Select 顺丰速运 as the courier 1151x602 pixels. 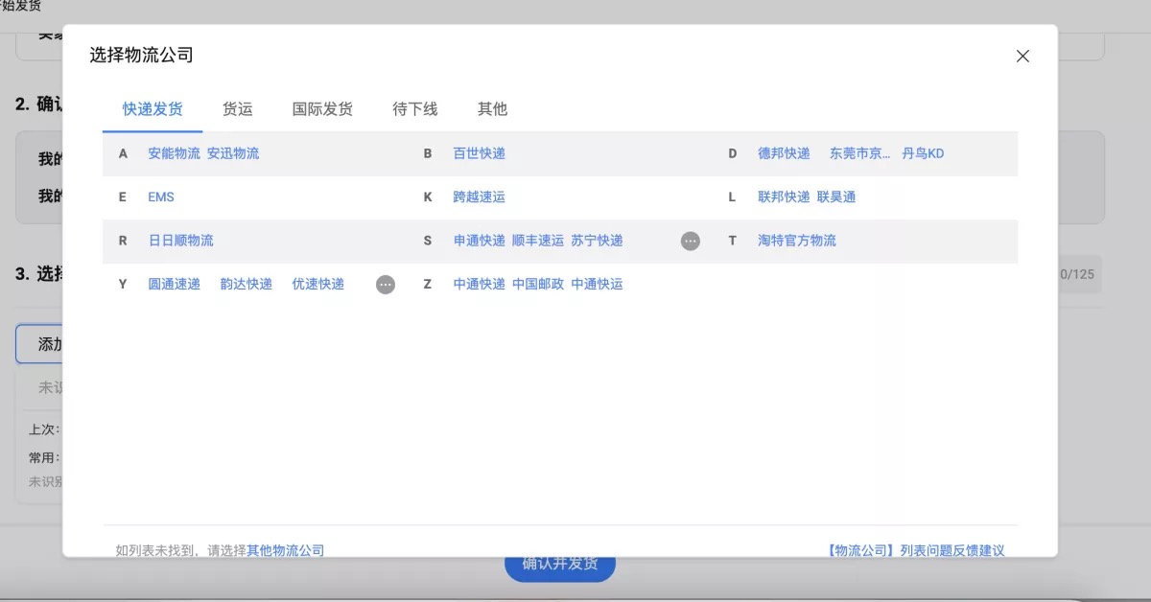[x=538, y=241]
